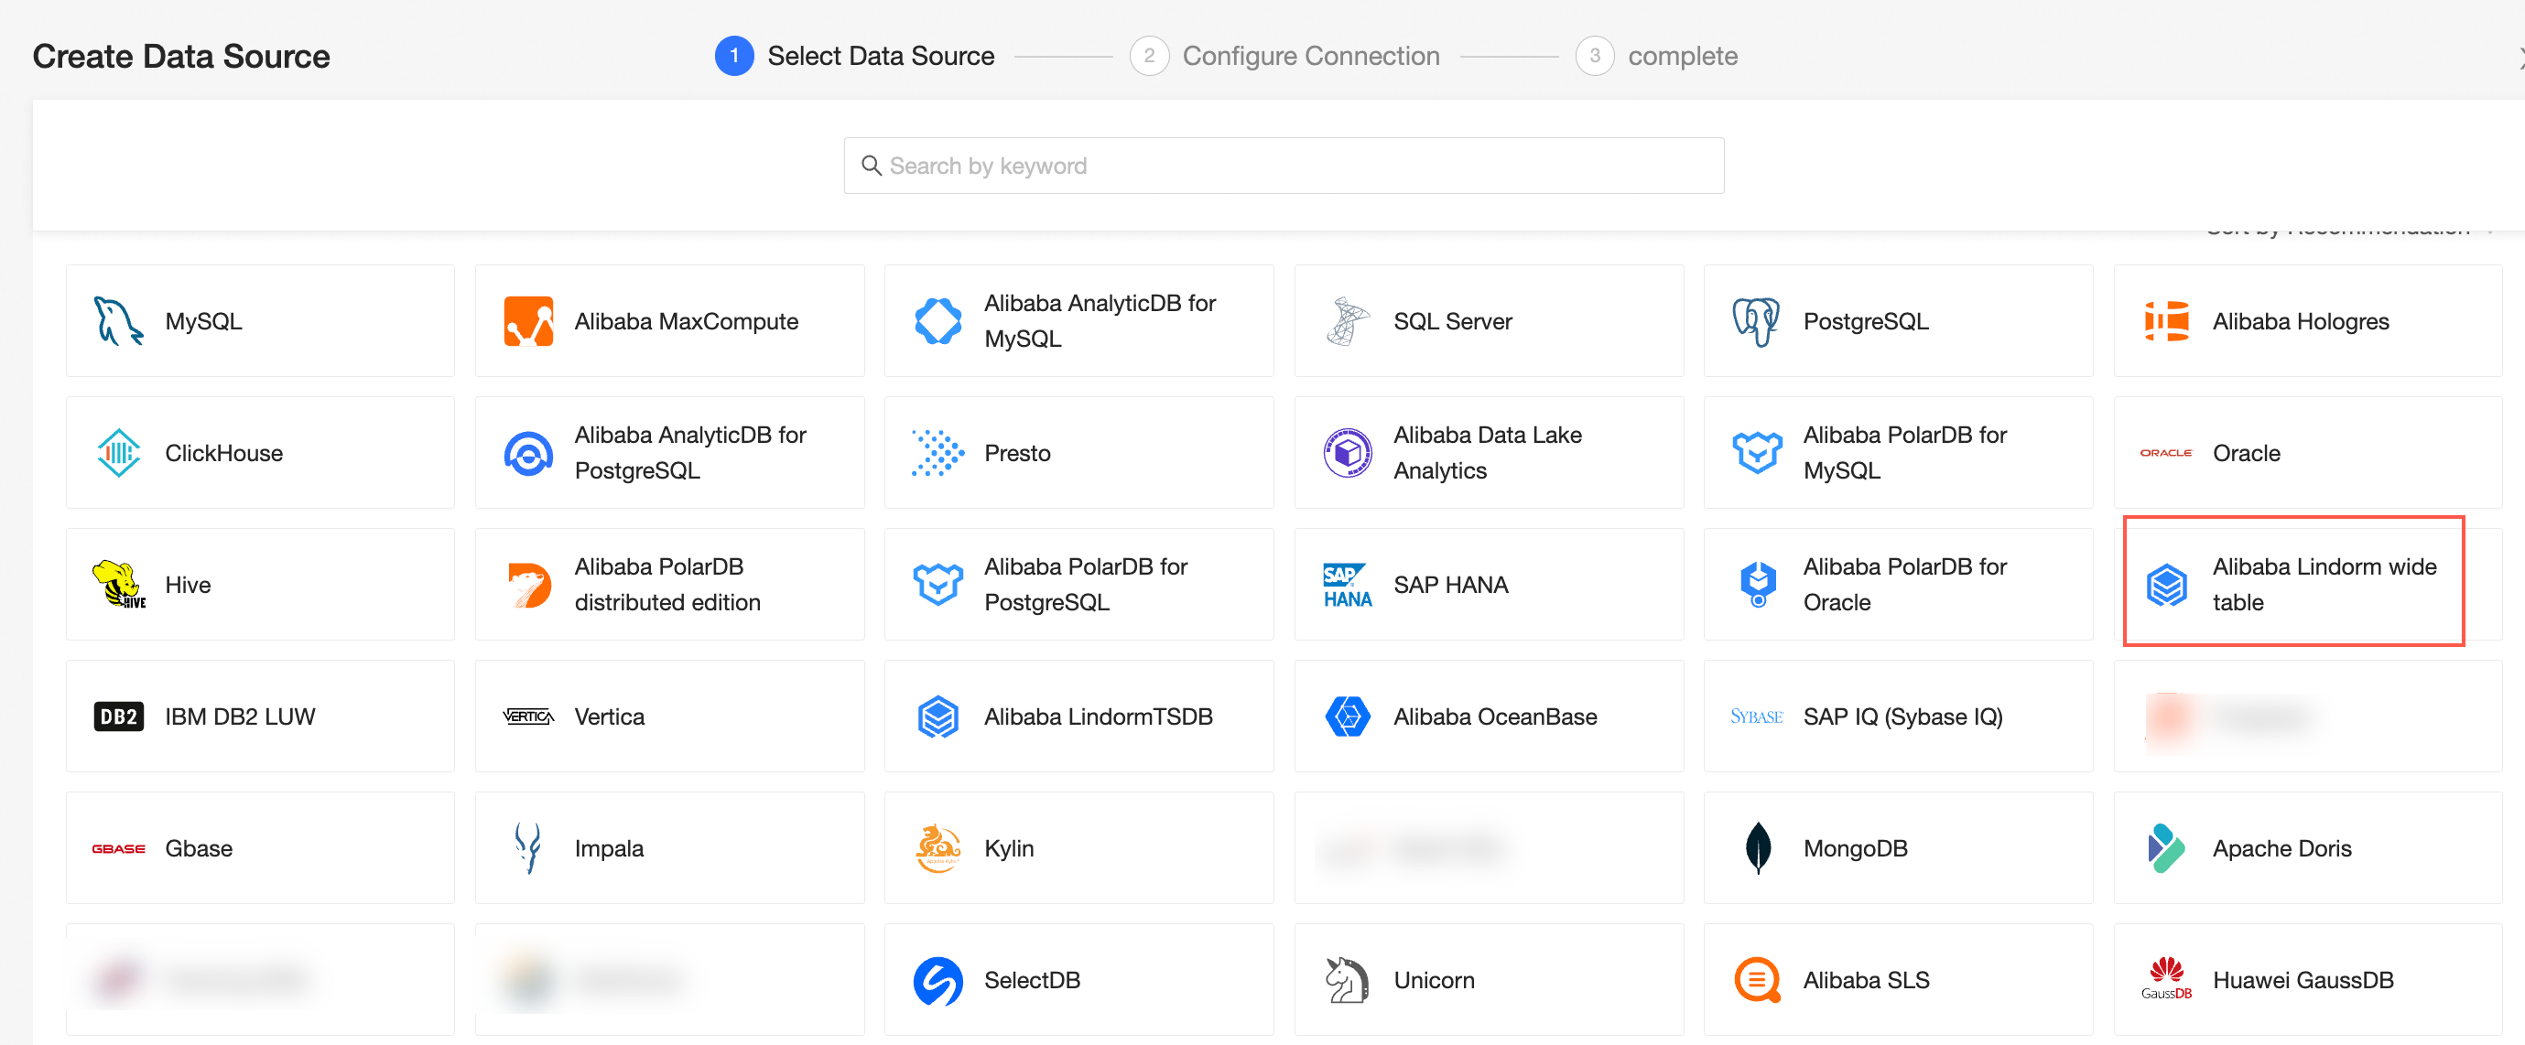Screen dimensions: 2525x1045
Task: Click the Alibaba OceanBase hexagon icon
Action: tap(1348, 716)
